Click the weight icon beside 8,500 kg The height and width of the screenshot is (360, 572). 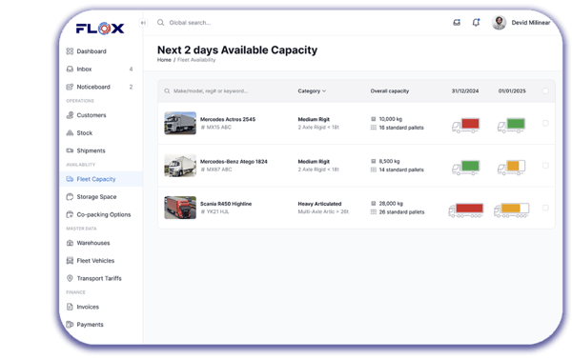pos(373,161)
